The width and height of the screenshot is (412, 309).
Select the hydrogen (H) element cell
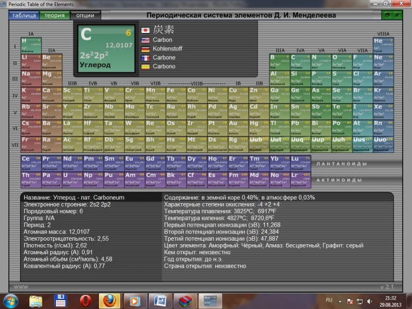coord(31,43)
